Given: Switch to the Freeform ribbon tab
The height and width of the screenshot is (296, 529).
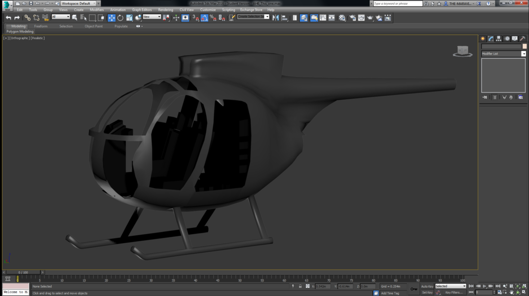Looking at the screenshot, I should pos(41,26).
